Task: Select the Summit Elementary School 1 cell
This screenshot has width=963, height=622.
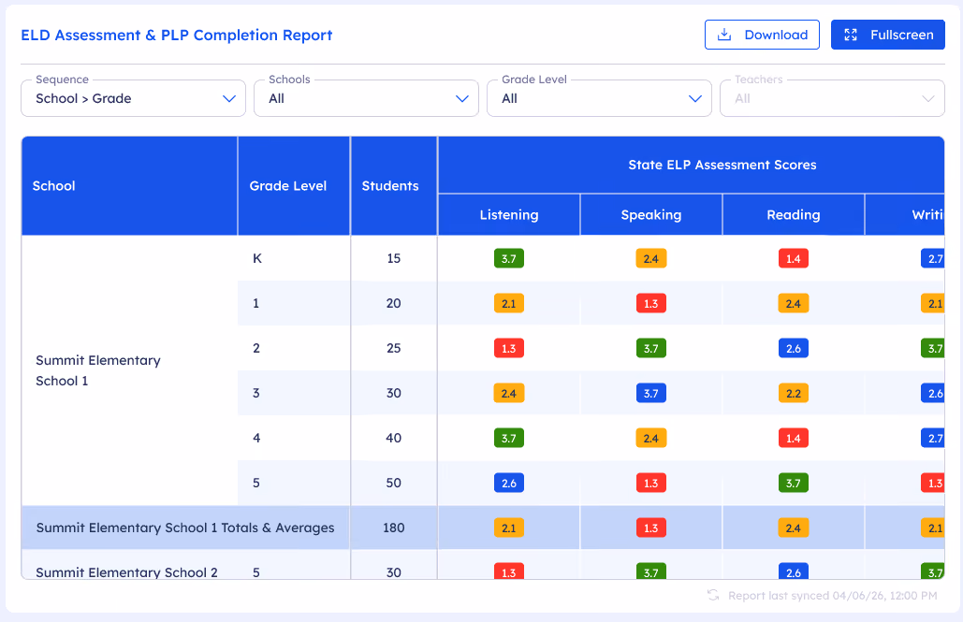Action: pos(129,370)
